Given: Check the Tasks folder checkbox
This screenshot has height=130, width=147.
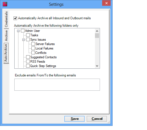Looking at the screenshot, I should click(x=28, y=35).
